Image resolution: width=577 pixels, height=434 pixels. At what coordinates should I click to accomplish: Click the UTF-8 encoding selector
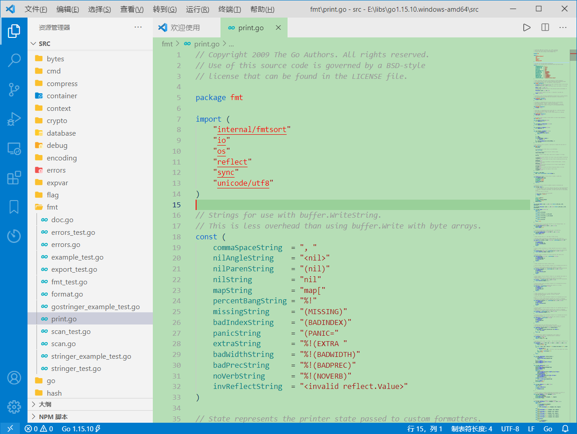pyautogui.click(x=510, y=429)
